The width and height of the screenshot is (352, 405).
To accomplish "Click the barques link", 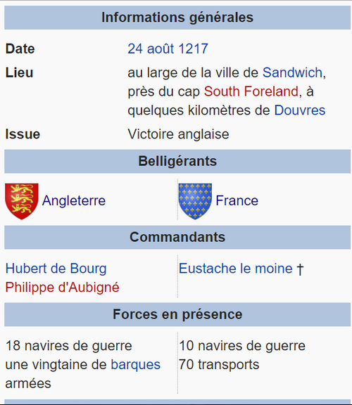I will coord(136,365).
